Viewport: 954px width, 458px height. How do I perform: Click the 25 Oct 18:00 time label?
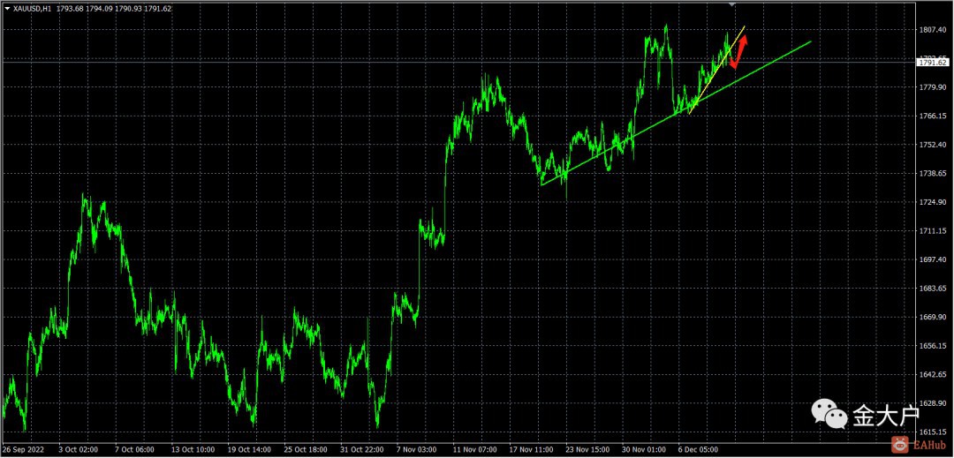(306, 449)
